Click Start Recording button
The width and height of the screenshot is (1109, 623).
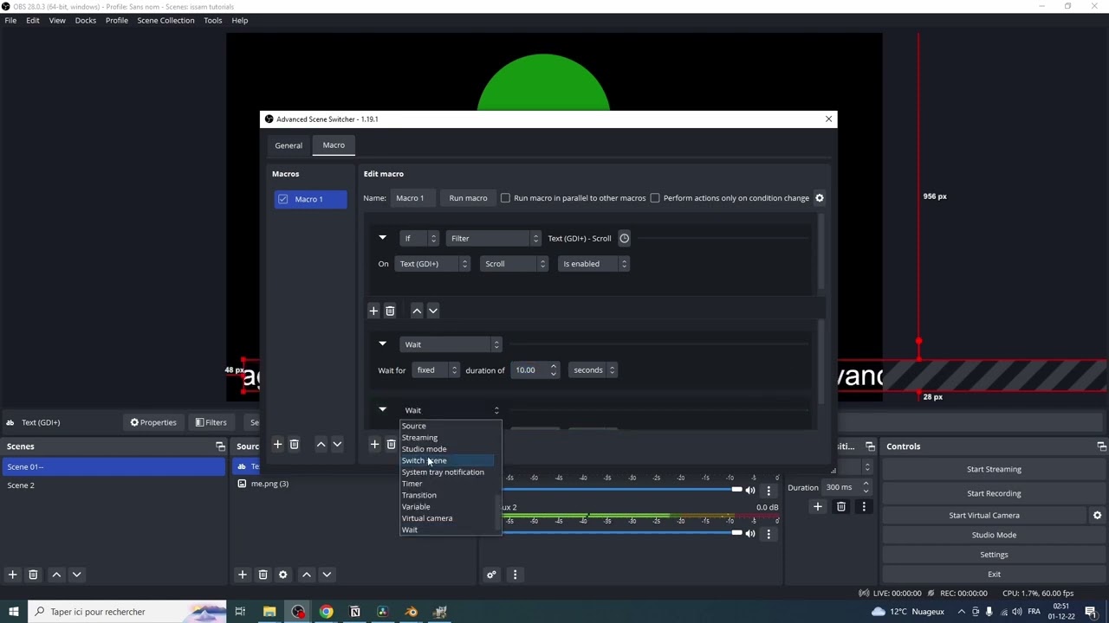(x=994, y=493)
